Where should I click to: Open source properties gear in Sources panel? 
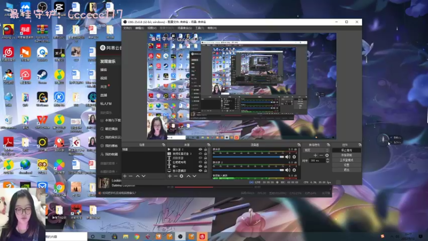181,176
